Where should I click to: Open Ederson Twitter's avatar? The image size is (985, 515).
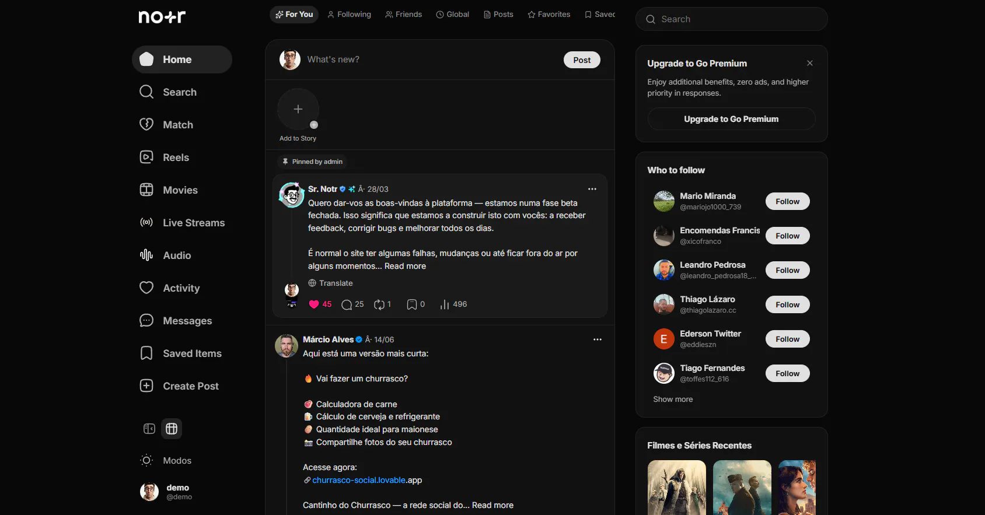click(664, 339)
